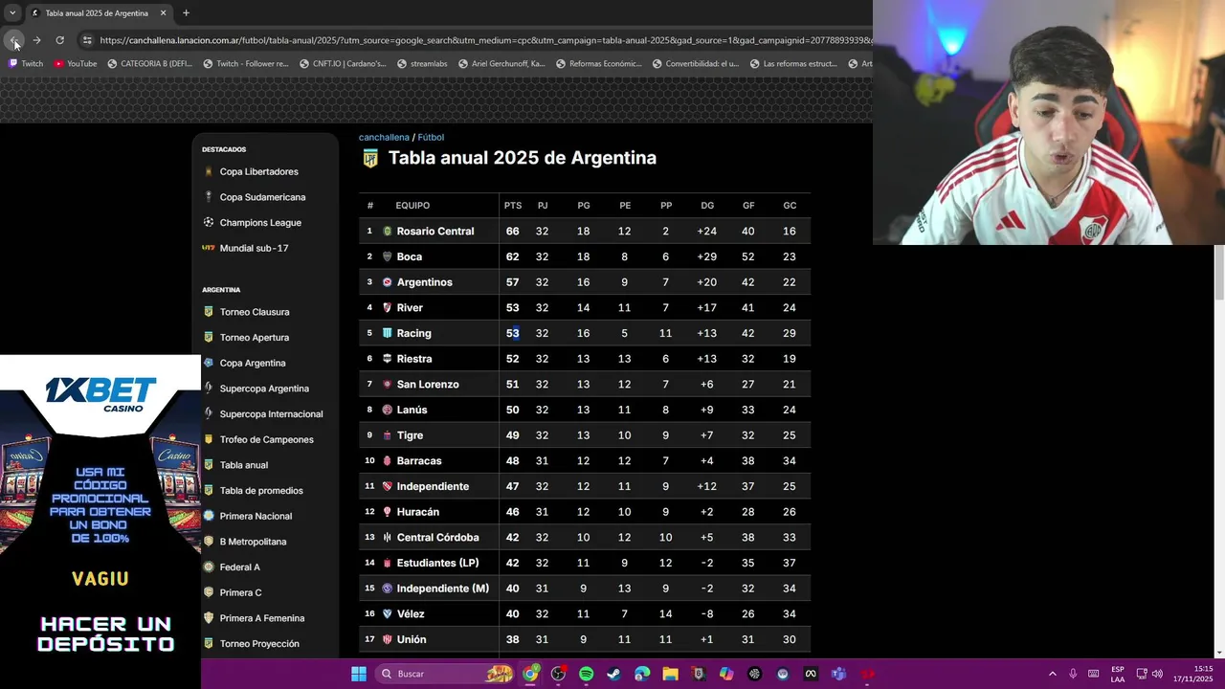
Task: Click the Independiente crest icon
Action: (x=388, y=486)
